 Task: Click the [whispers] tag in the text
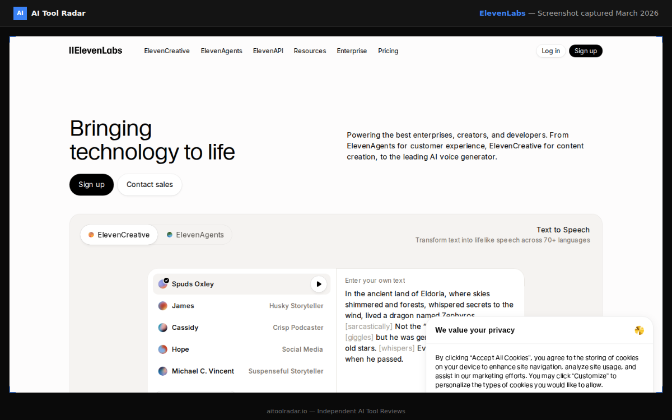[397, 348]
